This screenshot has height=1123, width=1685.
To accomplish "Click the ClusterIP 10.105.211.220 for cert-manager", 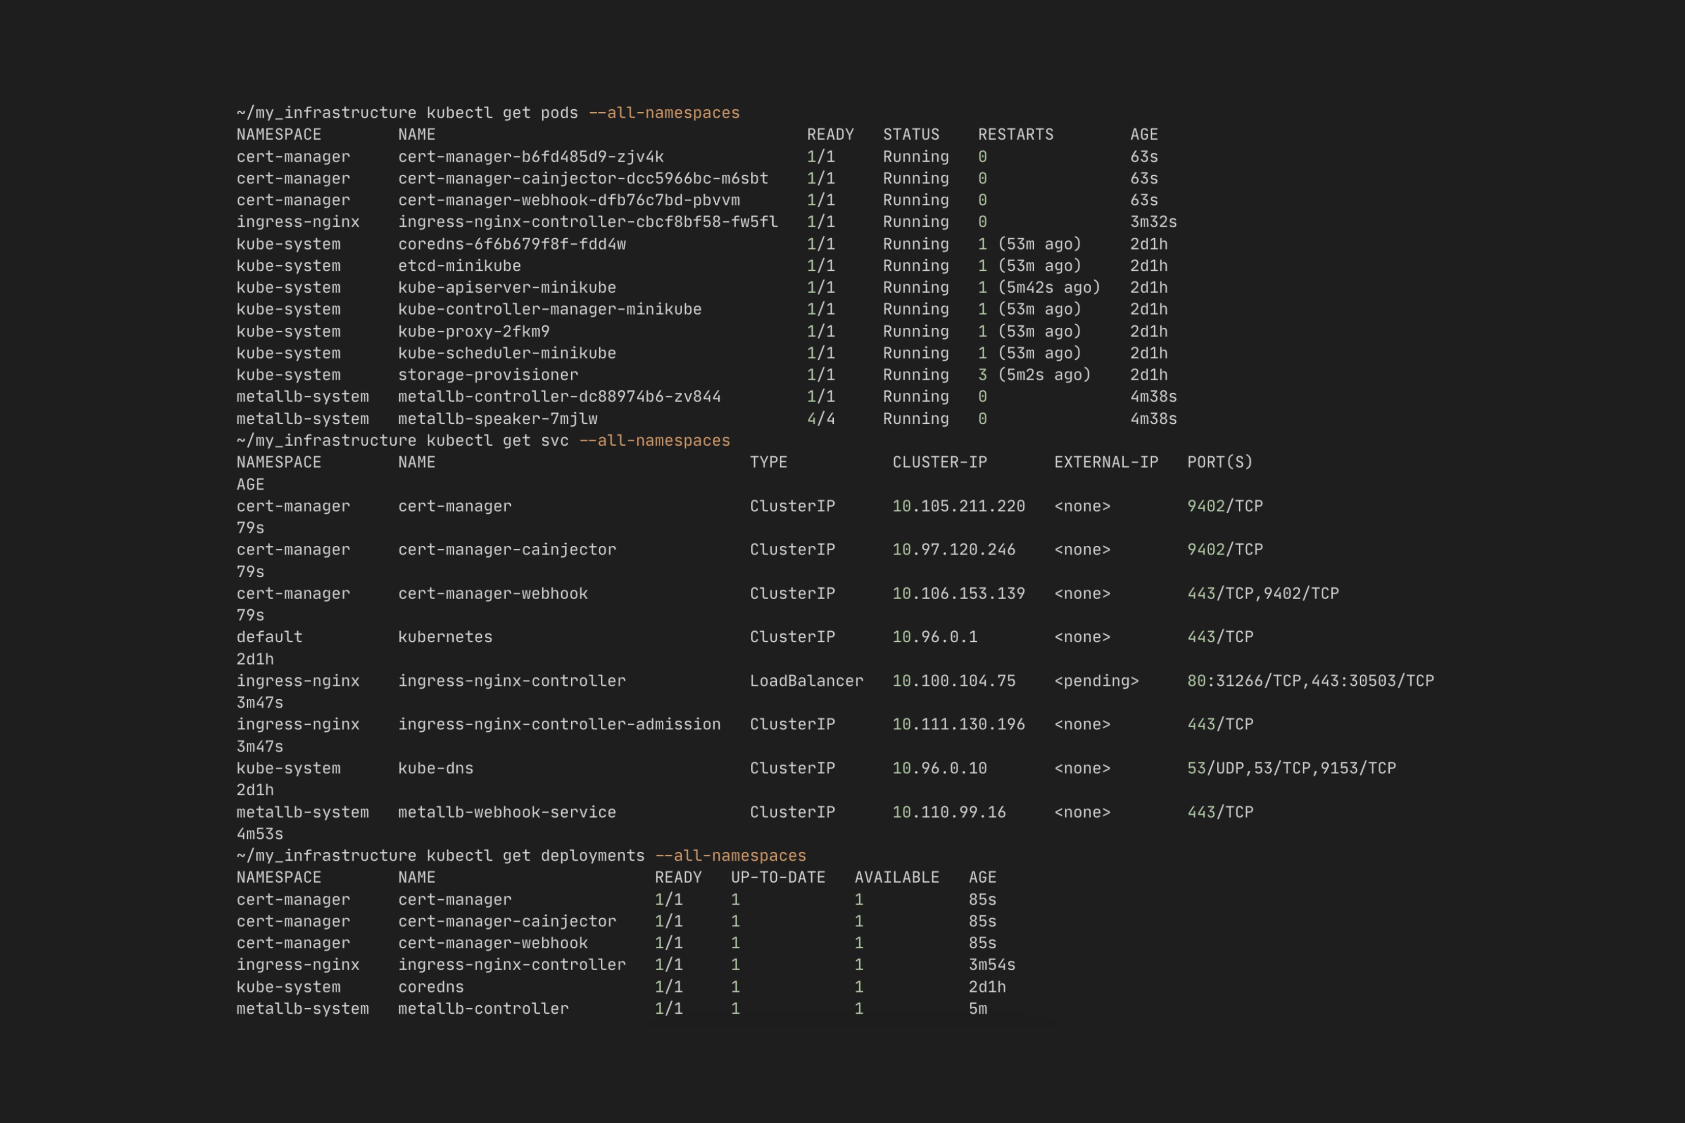I will (958, 506).
